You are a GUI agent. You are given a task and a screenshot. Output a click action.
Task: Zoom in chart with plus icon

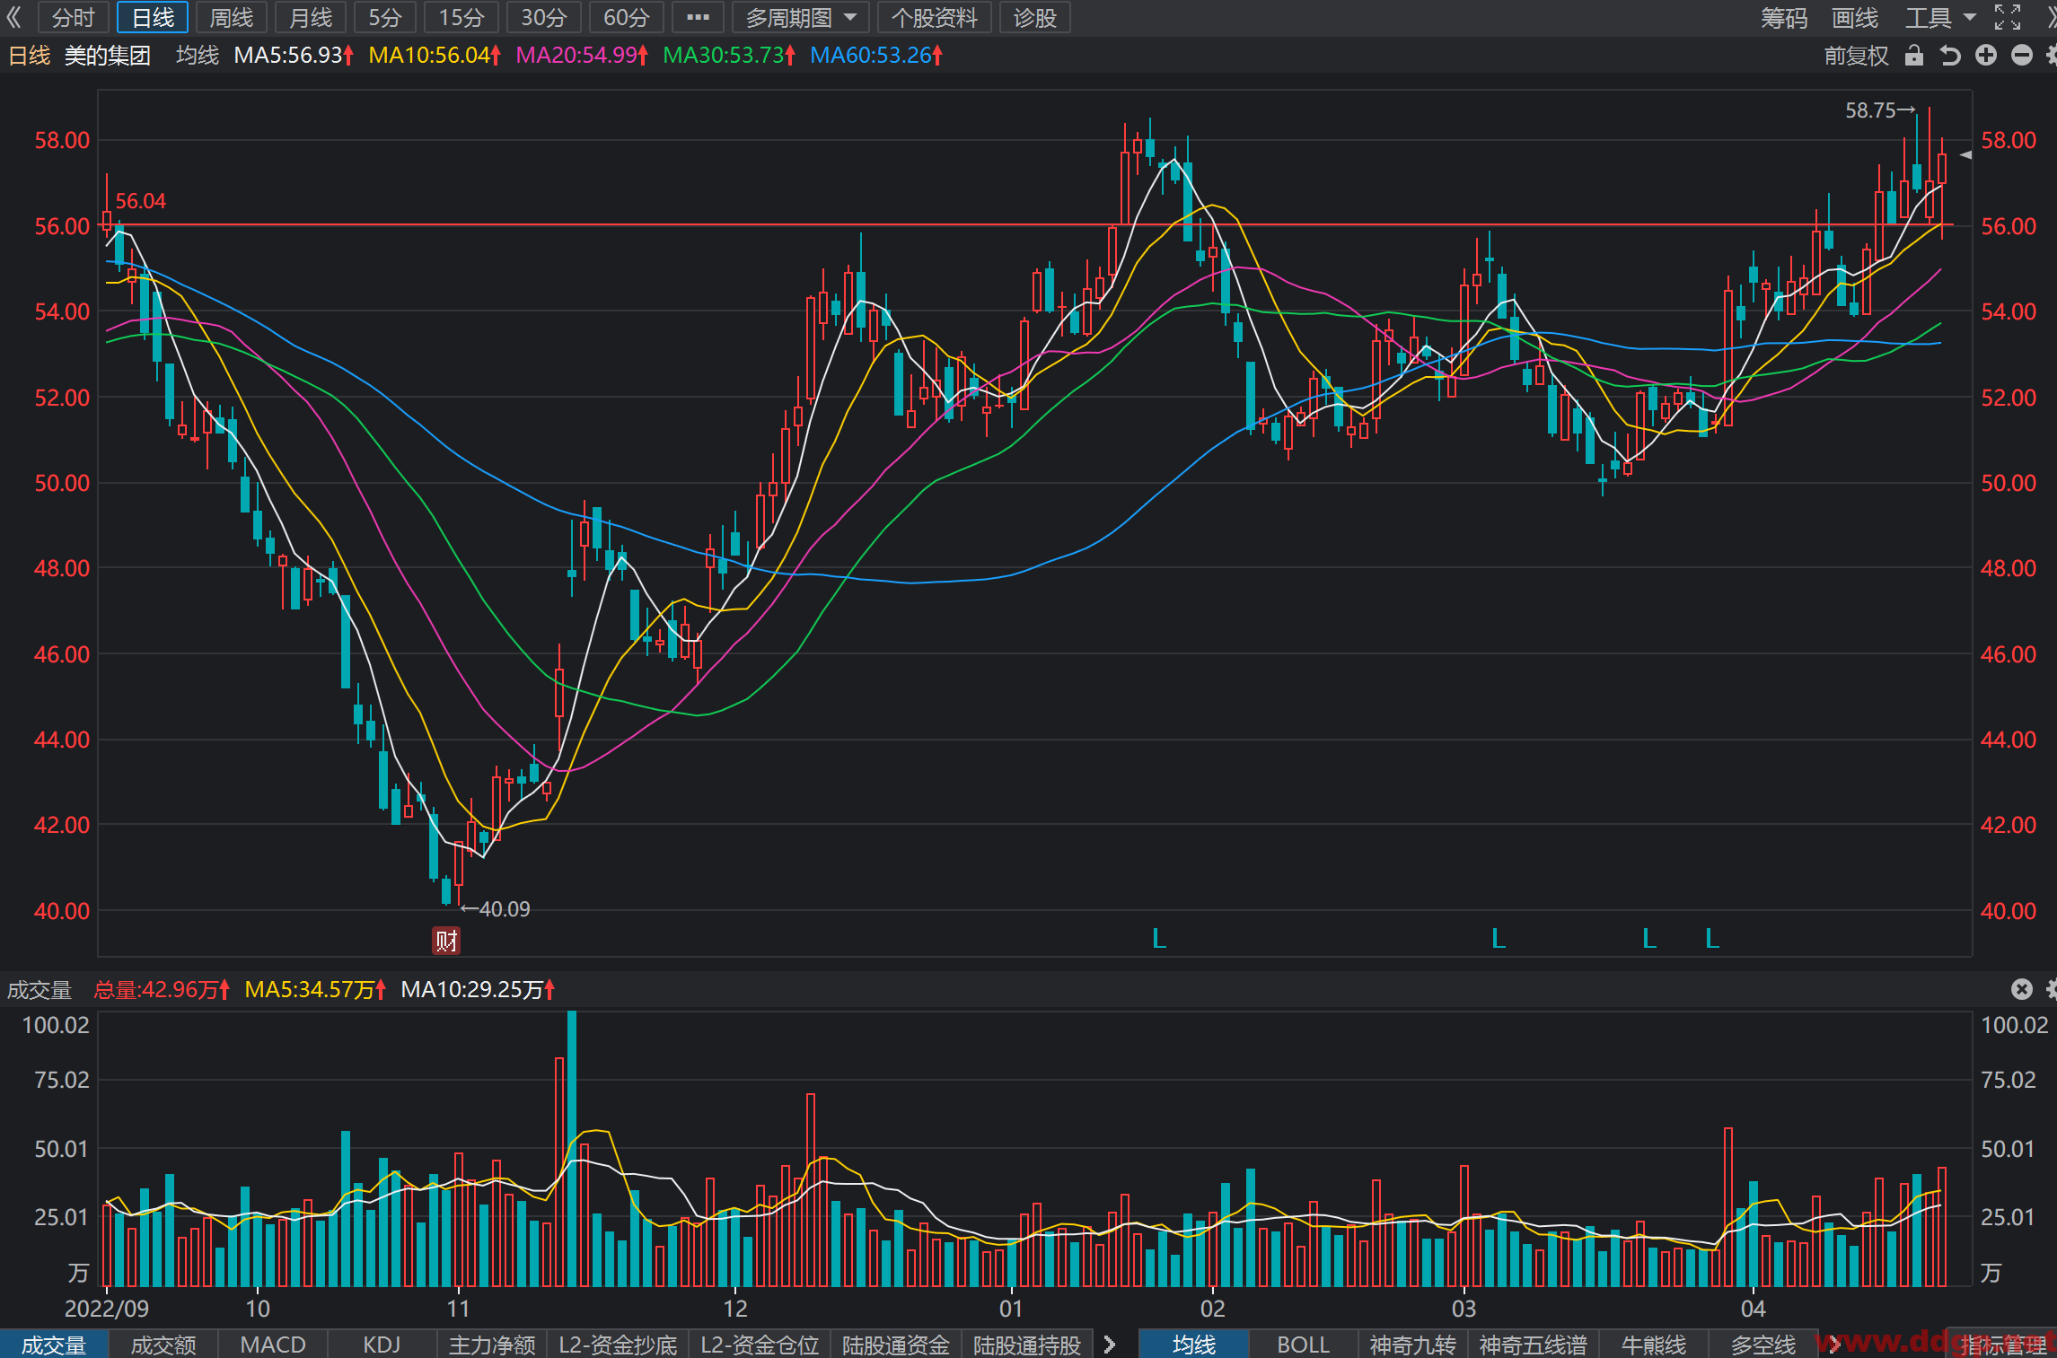1986,56
